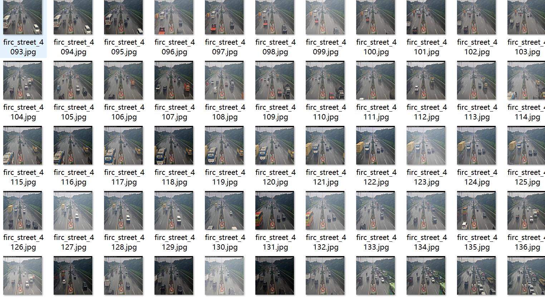Image resolution: width=545 pixels, height=299 pixels.
Task: Select the firc_street_4135.jpg image
Action: point(476,210)
